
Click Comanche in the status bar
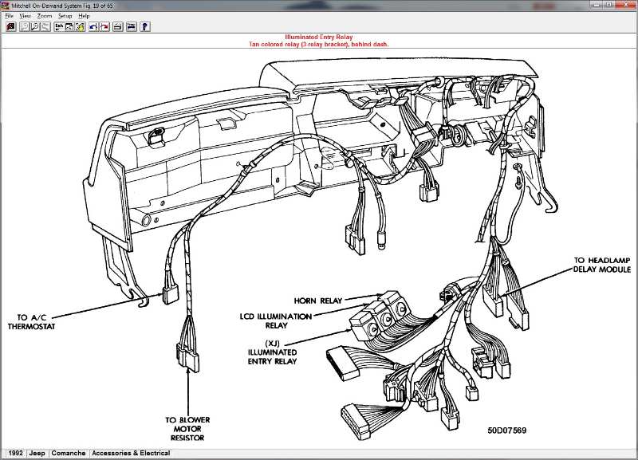69,454
